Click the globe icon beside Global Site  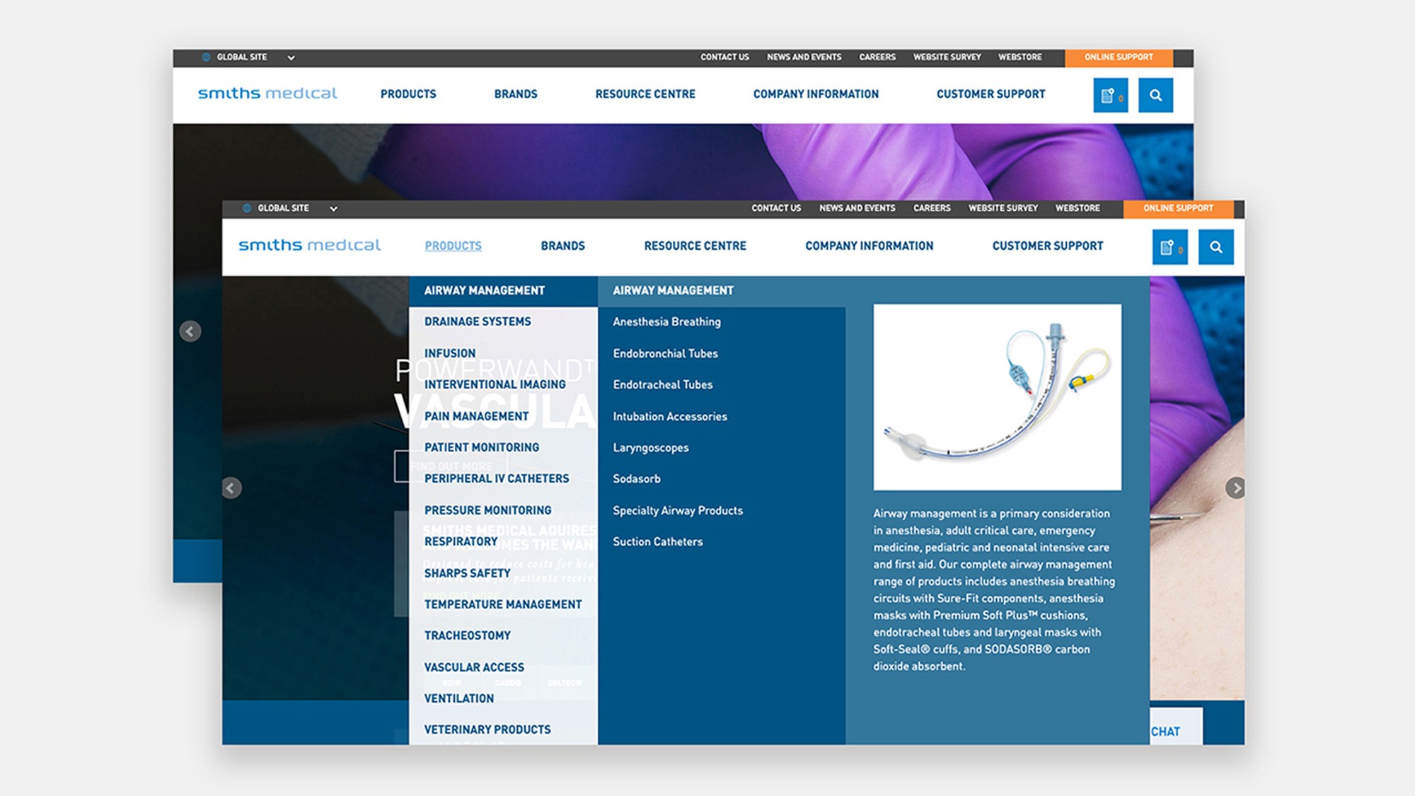click(247, 208)
